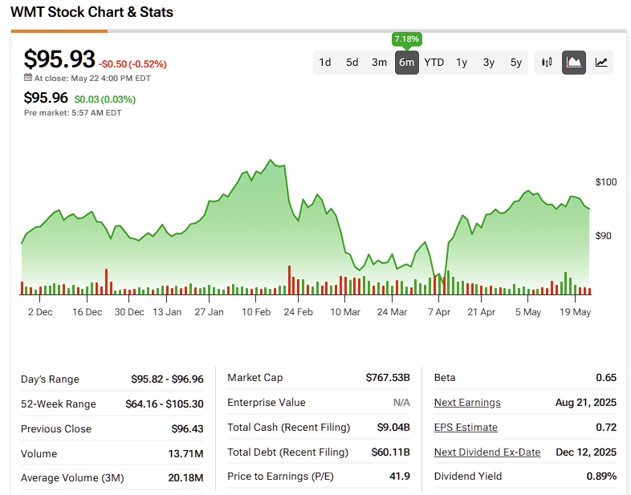
Task: Click the $90 price axis label
Action: [x=603, y=236]
